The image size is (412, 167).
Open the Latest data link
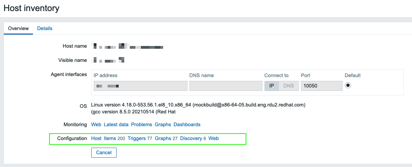116,124
